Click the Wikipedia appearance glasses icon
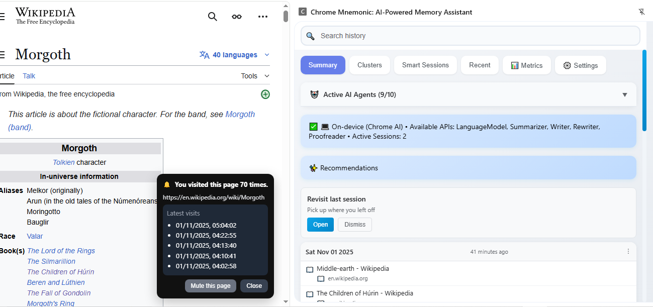The width and height of the screenshot is (653, 307). [x=237, y=17]
